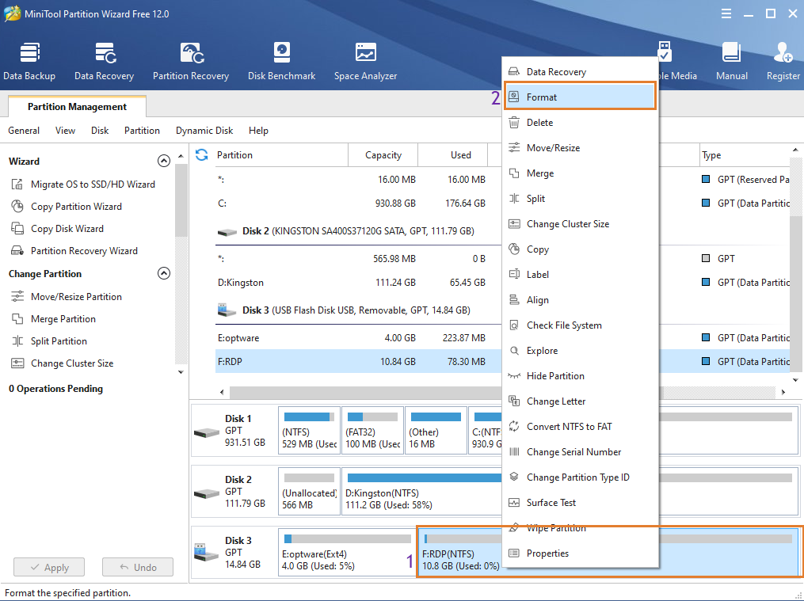Choose Format in the context menu
Viewport: 804px width, 601px height.
coord(542,97)
